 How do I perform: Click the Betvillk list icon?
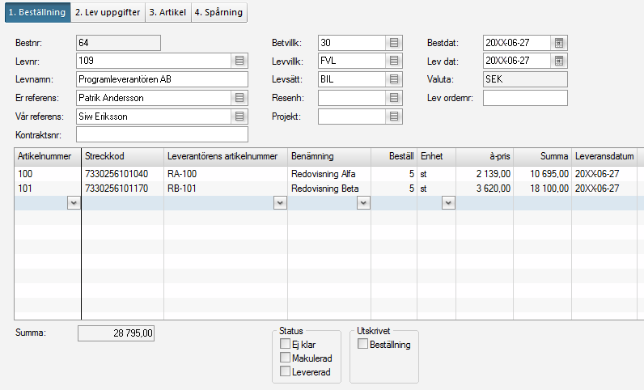tap(394, 42)
